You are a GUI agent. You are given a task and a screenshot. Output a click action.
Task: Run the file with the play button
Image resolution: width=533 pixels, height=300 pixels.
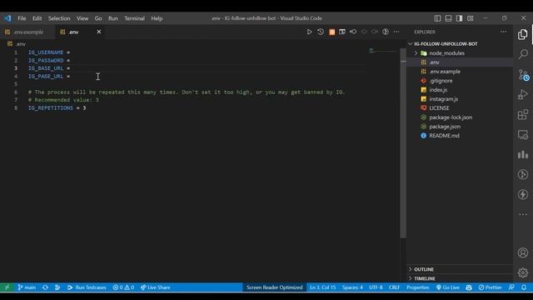[309, 32]
